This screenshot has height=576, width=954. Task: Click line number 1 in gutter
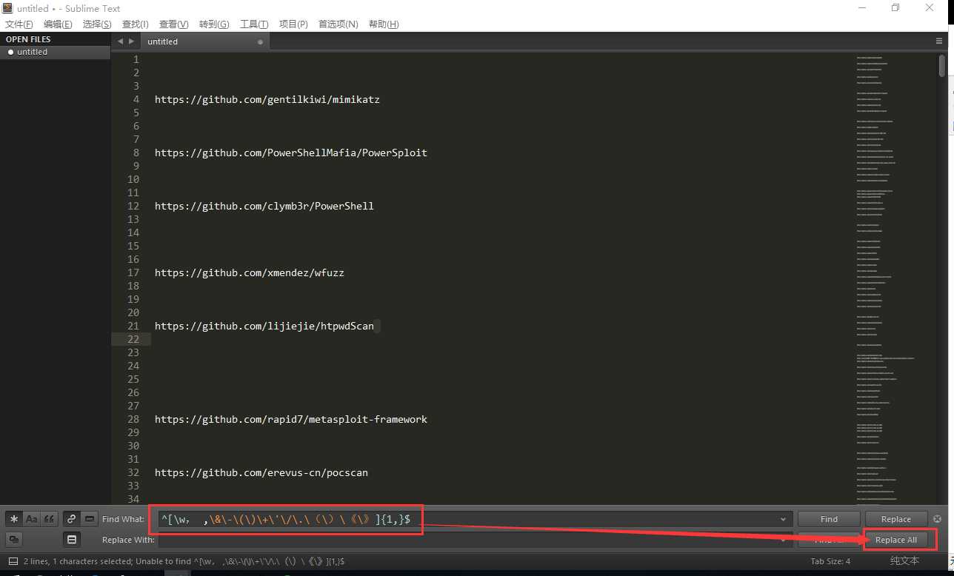[x=136, y=59]
